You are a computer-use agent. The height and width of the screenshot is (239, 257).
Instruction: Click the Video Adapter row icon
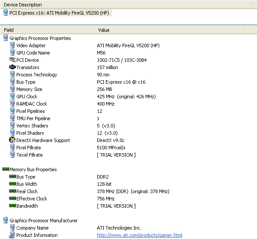[x=12, y=45]
